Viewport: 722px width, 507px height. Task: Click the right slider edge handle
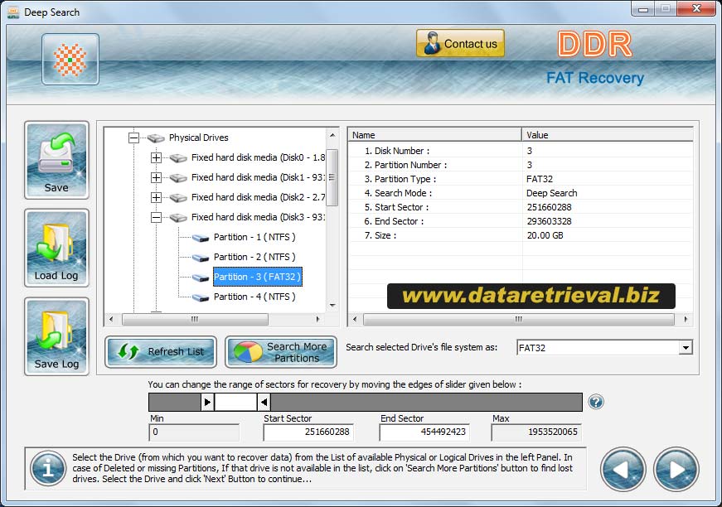pos(264,402)
